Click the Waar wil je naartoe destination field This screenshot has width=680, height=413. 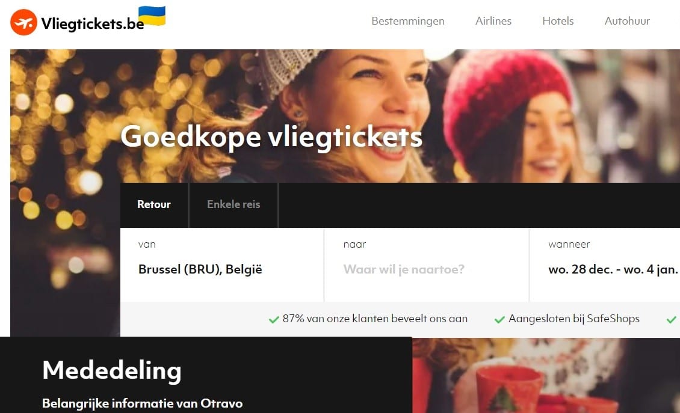point(426,265)
